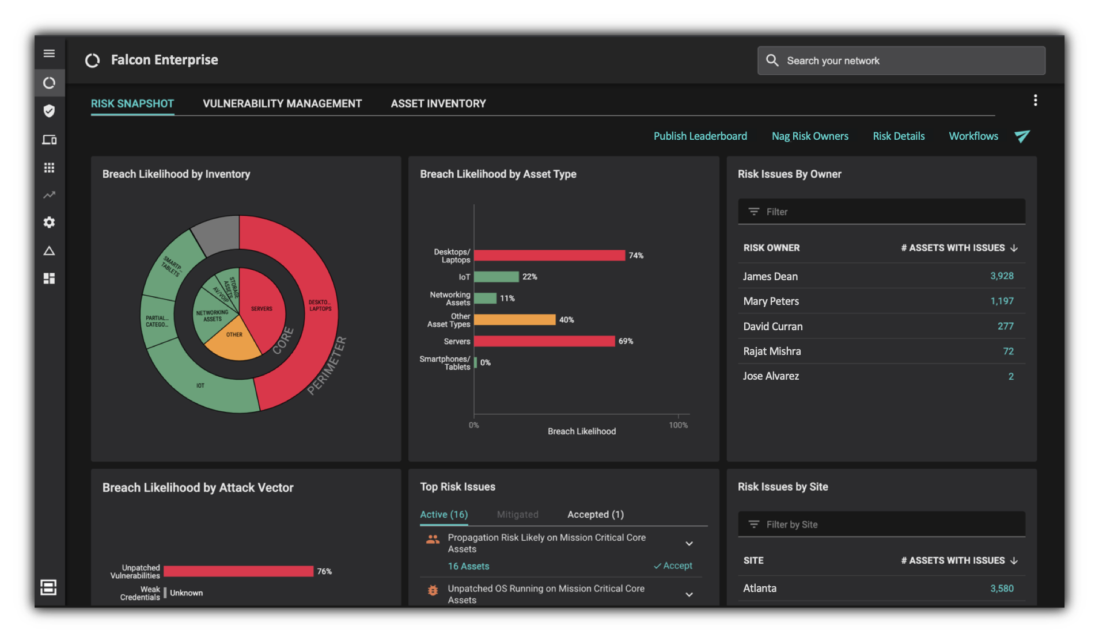Select the Mitigated tab
The image size is (1099, 642).
517,514
